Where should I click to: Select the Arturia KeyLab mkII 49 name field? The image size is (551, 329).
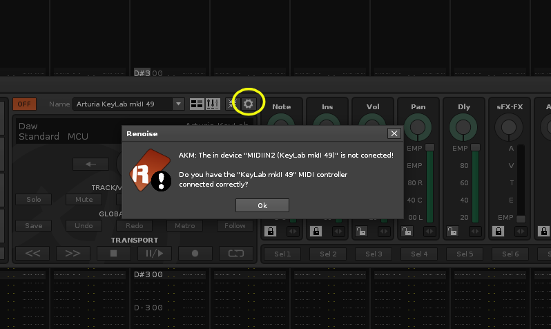pyautogui.click(x=123, y=104)
